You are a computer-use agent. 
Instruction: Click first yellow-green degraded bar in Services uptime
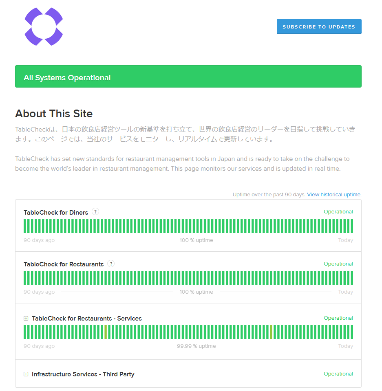click(106, 332)
